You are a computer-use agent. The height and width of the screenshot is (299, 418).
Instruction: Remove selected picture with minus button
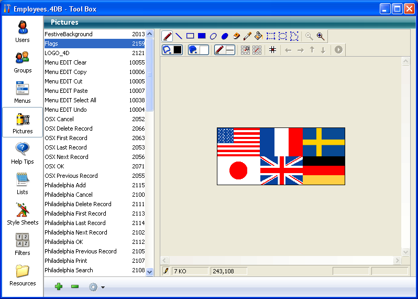(x=74, y=287)
